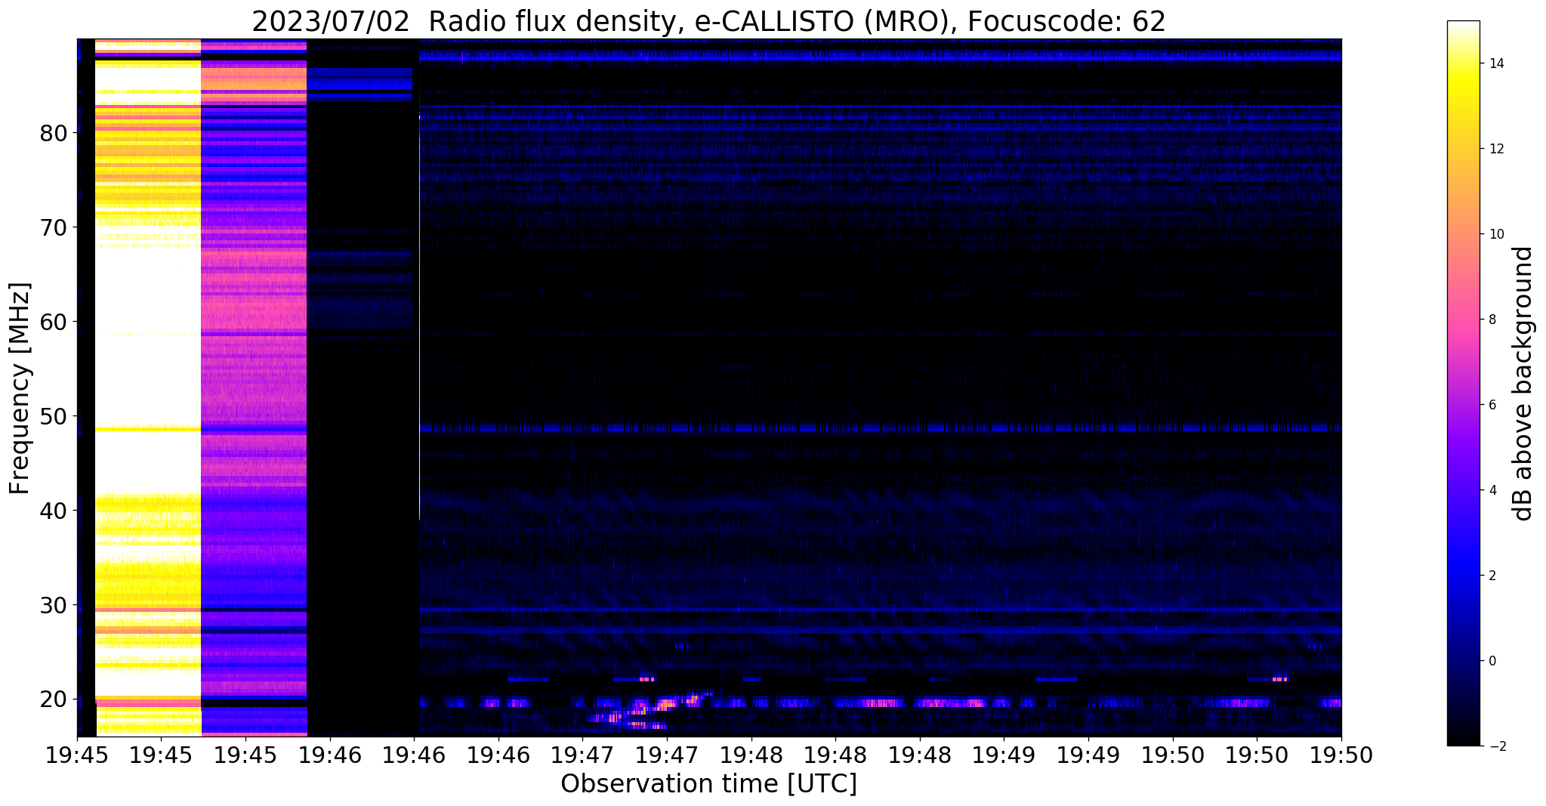Click the 30 MHz frequency tick label
The image size is (1546, 806).
point(54,606)
